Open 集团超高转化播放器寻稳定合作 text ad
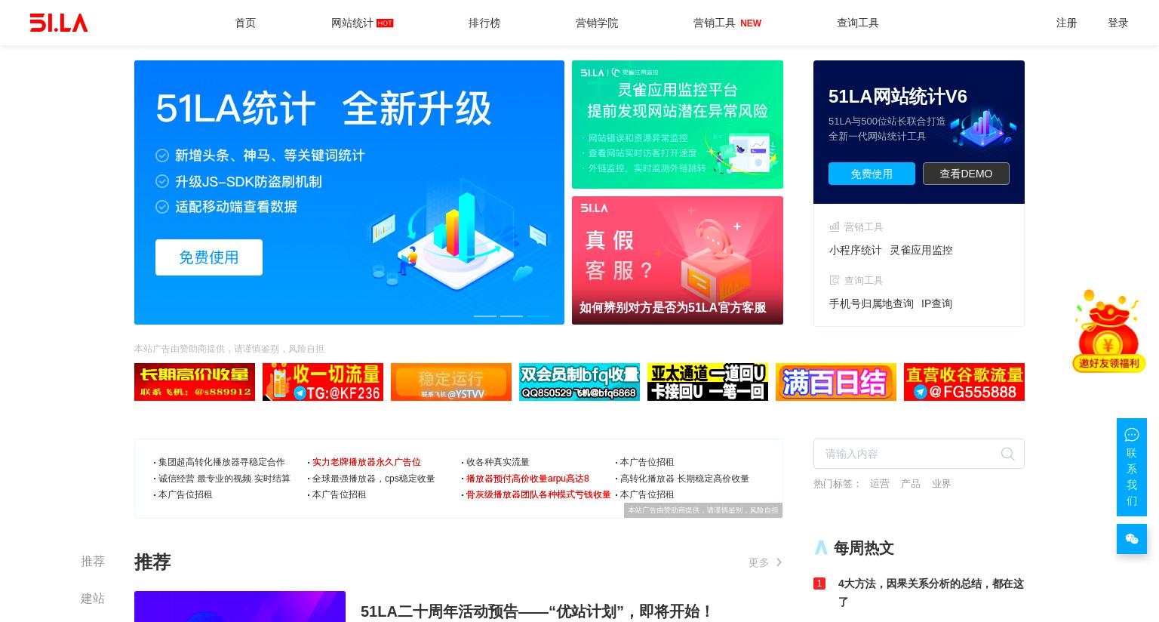 click(x=221, y=462)
